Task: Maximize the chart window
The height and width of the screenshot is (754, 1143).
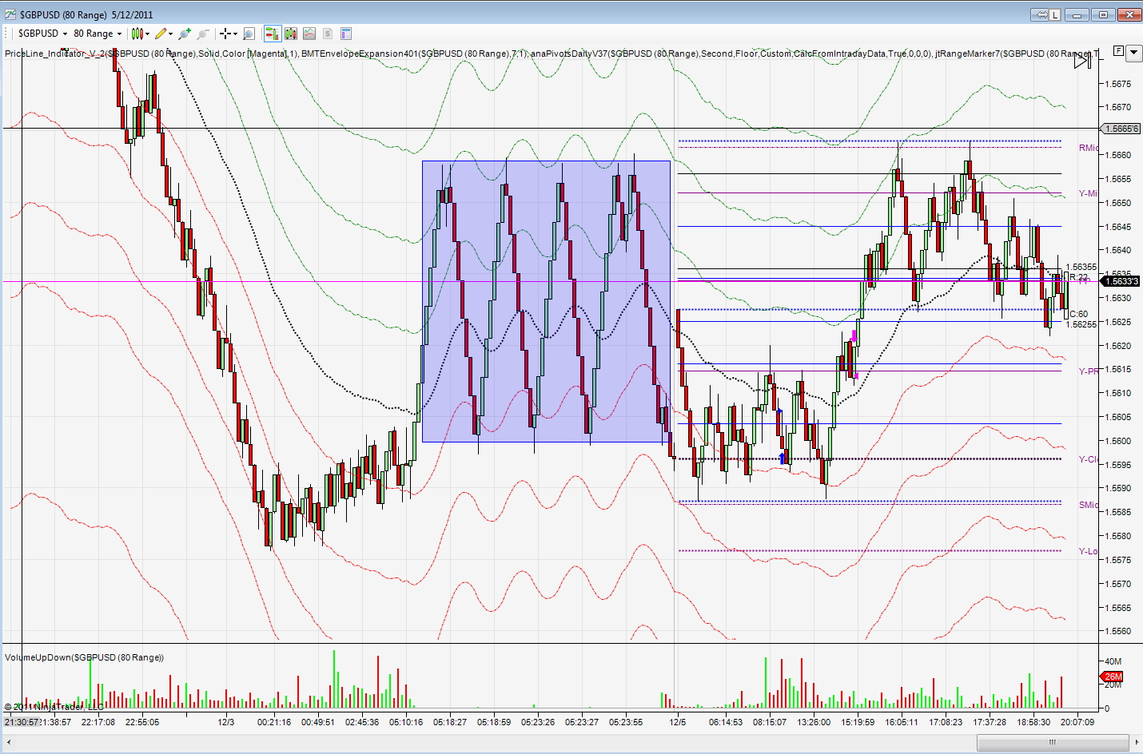Action: (x=1104, y=14)
